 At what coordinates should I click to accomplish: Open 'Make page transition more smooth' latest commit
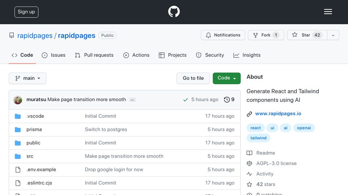click(x=87, y=100)
